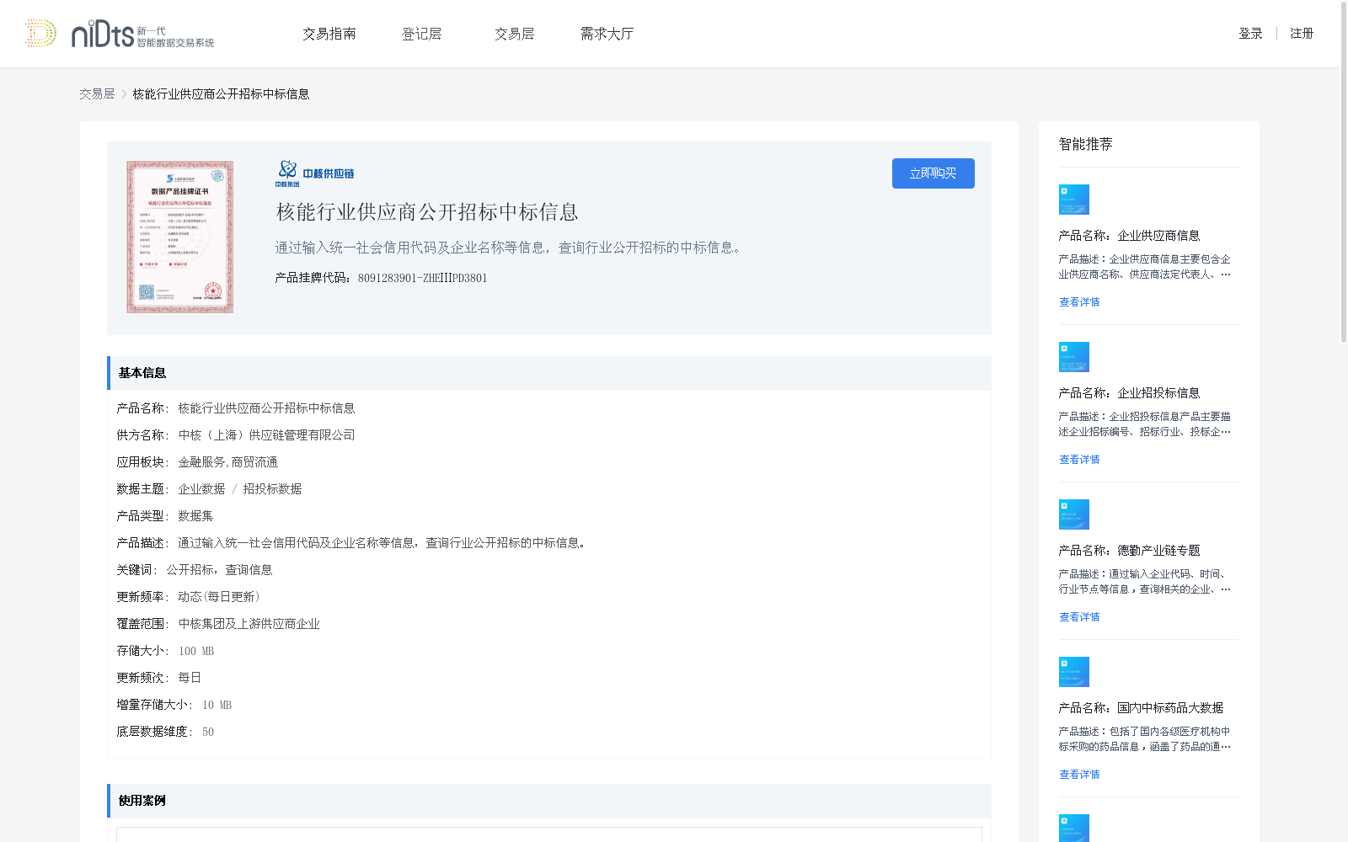
Task: Click the 注册 link
Action: [1302, 34]
